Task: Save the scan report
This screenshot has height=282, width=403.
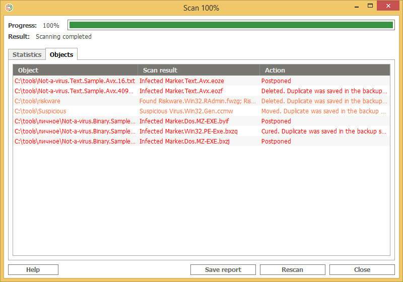Action: tap(223, 270)
